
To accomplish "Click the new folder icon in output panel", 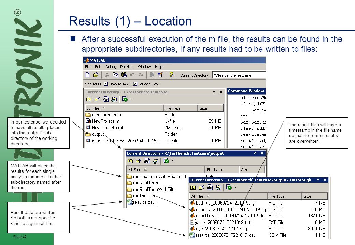I will (x=139, y=161).
